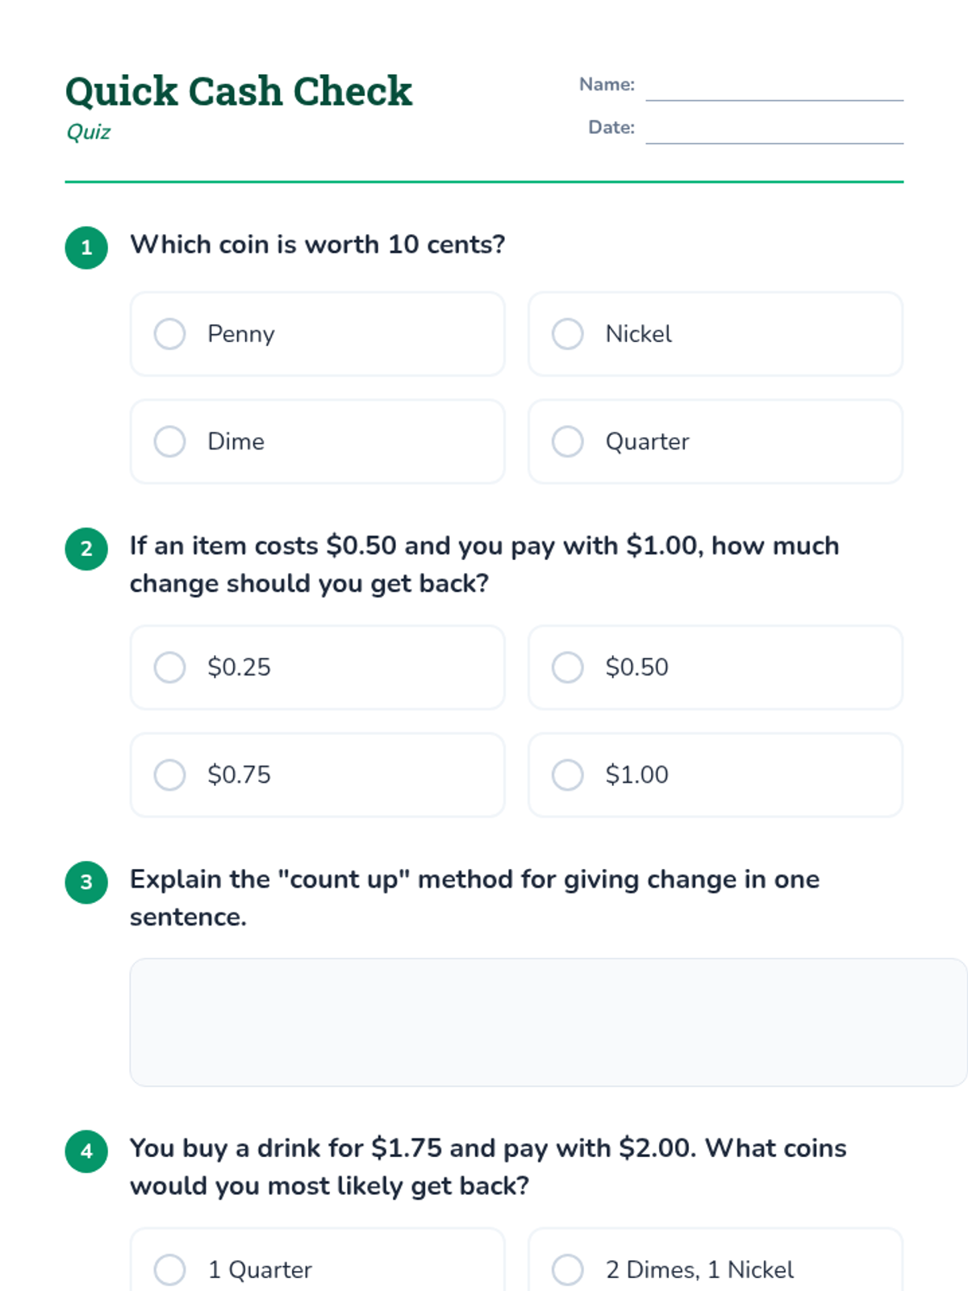This screenshot has height=1291, width=968.
Task: Choose $0.50 as the change
Action: pyautogui.click(x=568, y=667)
